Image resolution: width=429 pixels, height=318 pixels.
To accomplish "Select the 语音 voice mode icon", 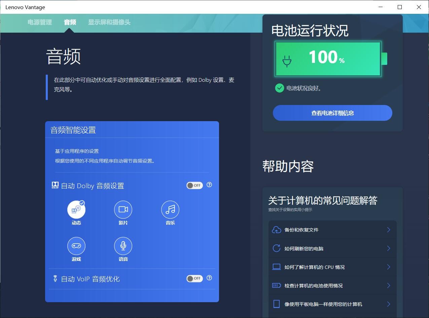I will pos(123,246).
